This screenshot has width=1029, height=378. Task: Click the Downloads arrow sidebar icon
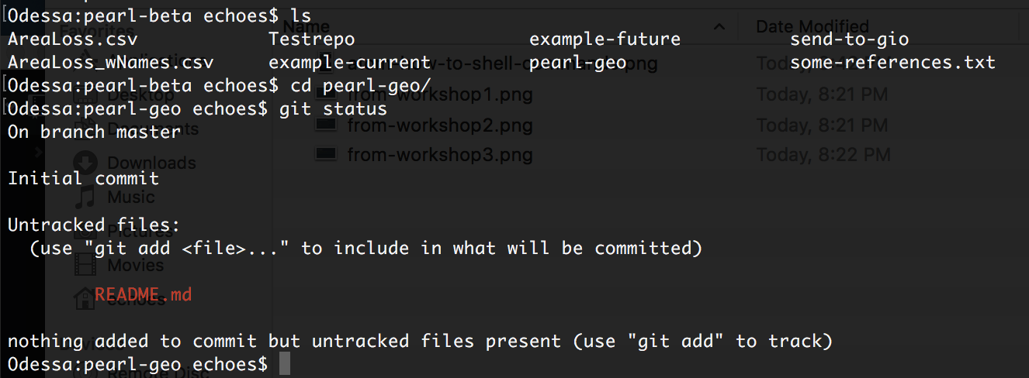(x=85, y=163)
